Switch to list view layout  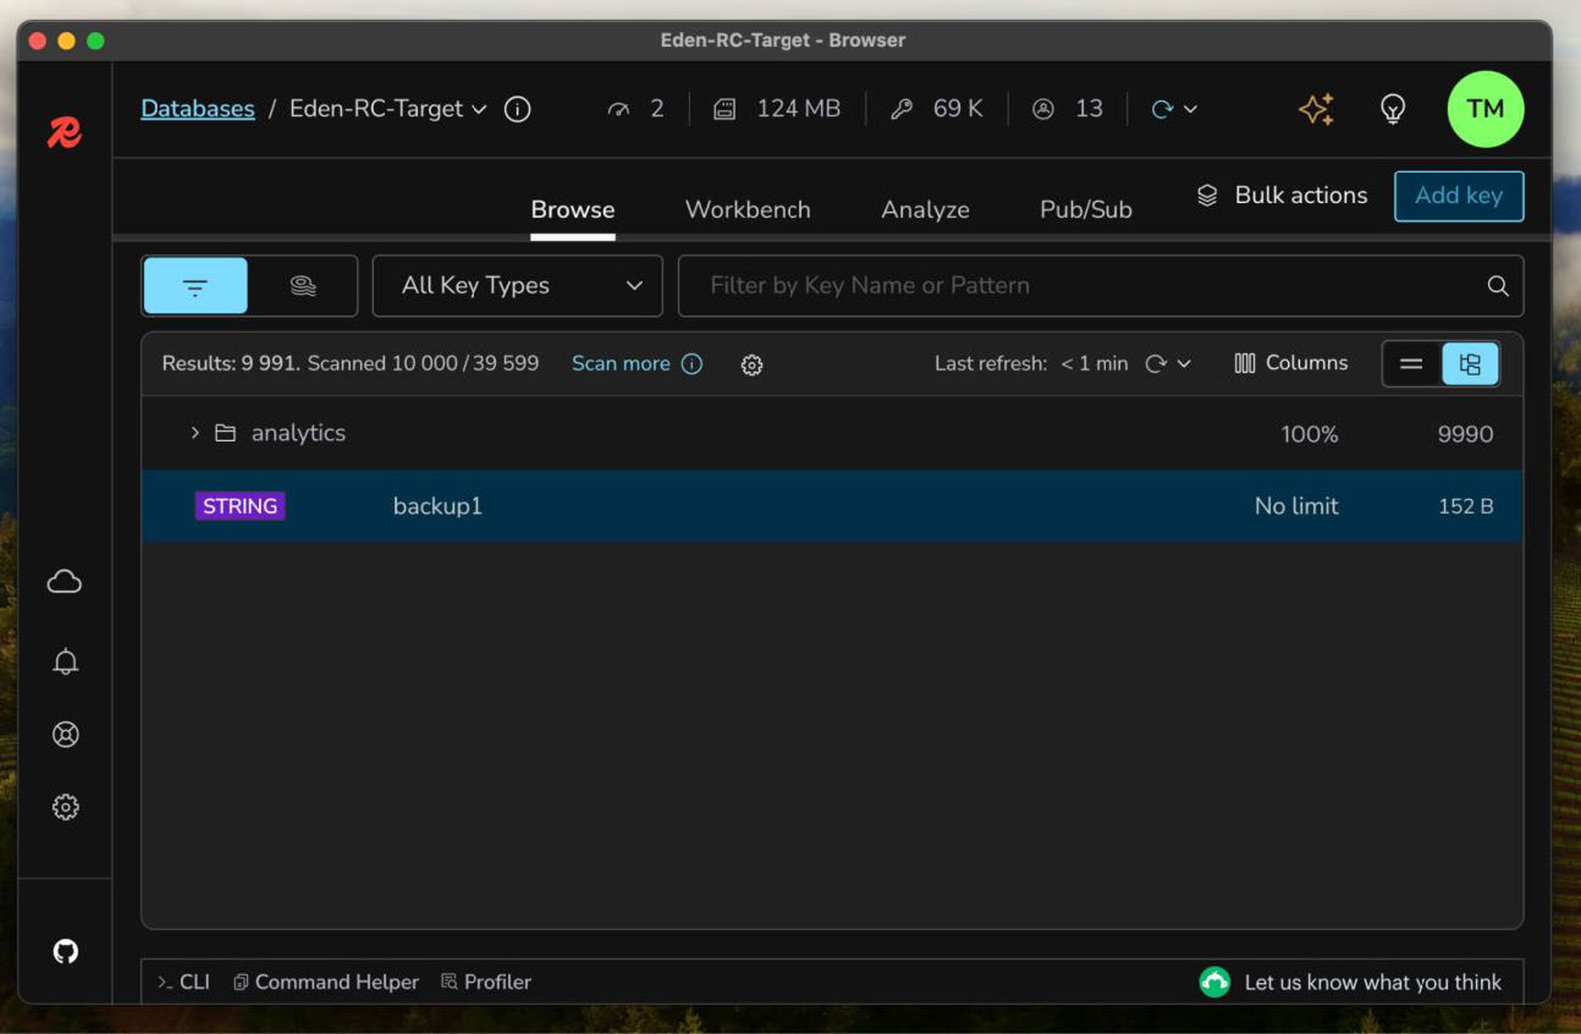point(1411,364)
